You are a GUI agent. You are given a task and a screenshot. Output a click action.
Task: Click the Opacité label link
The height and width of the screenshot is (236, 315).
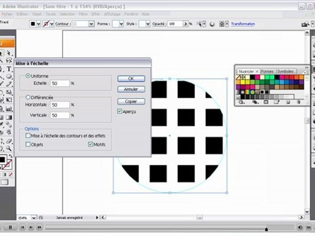pos(159,24)
